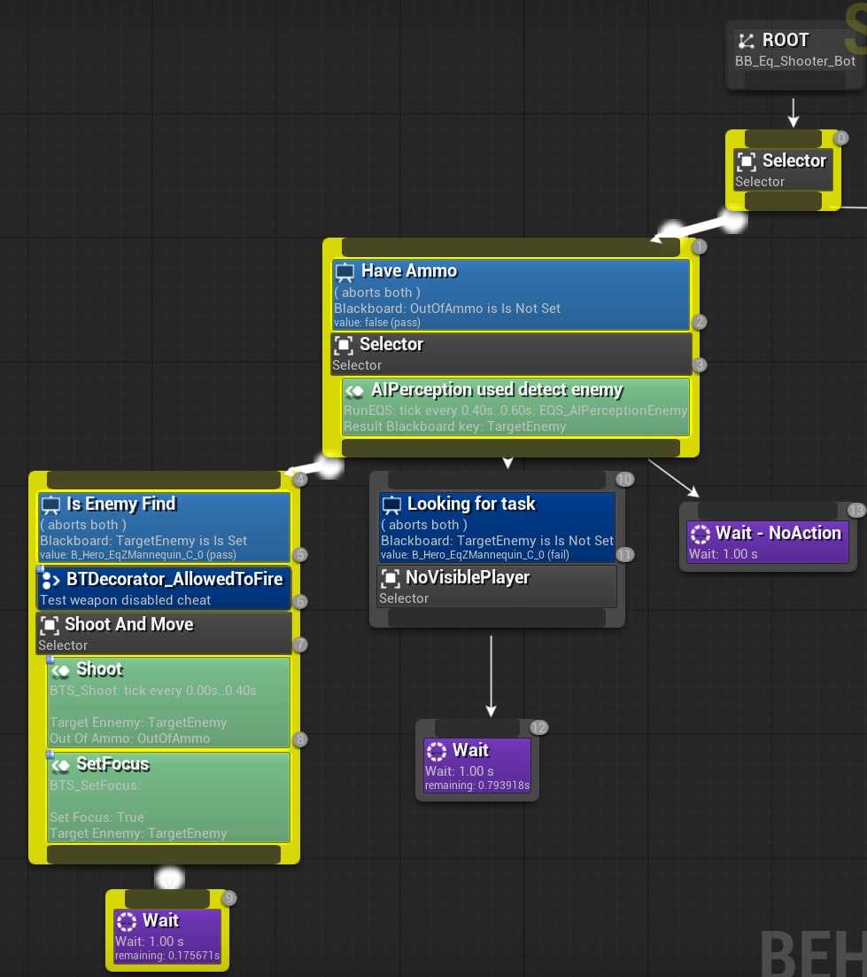Viewport: 867px width, 977px height.
Task: Click the ROOT node's bottom output pin
Action: point(793,82)
